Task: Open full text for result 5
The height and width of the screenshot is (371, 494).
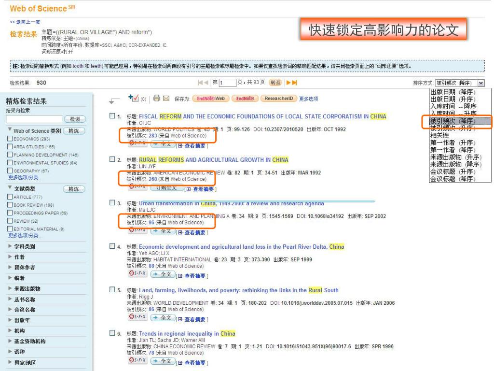Action: [x=163, y=318]
